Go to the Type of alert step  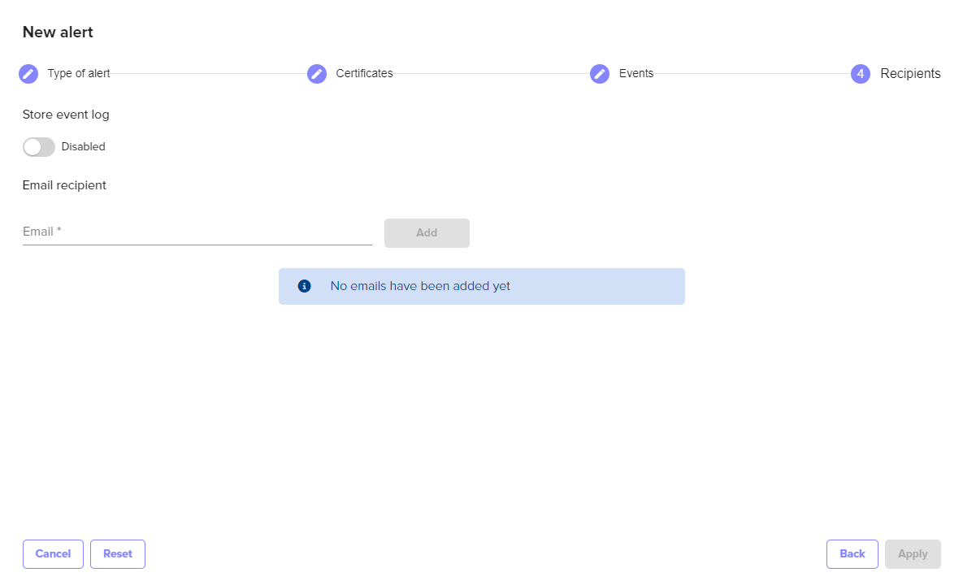79,74
